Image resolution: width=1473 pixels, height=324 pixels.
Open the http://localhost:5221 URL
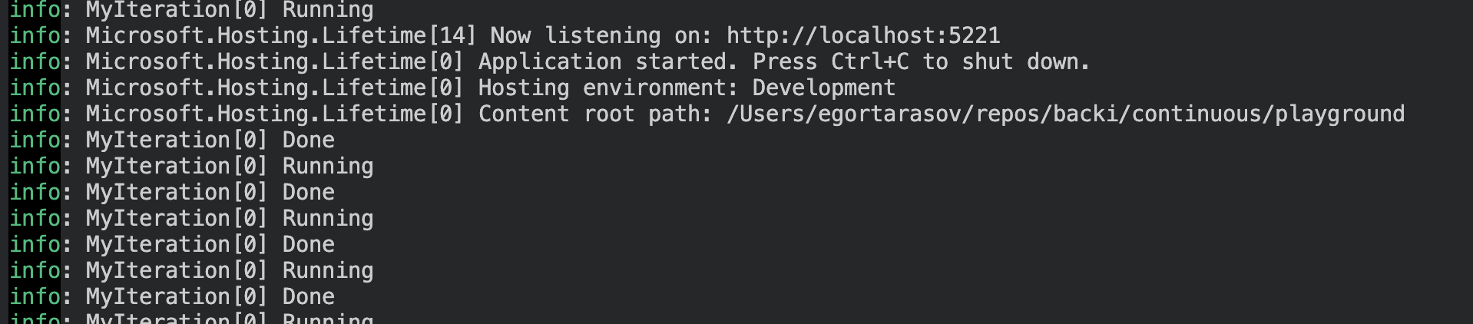[x=863, y=35]
